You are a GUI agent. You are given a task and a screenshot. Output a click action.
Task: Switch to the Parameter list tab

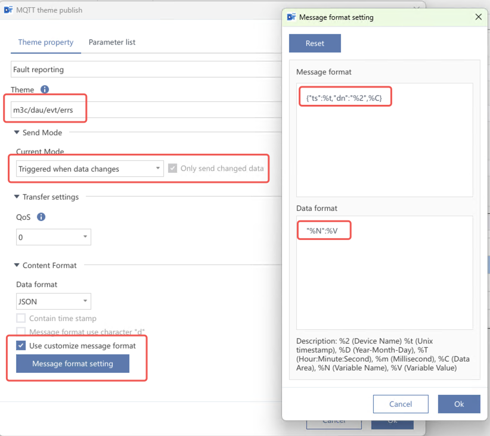point(112,42)
